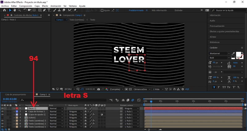Click the white fill color swatch
Viewport: 247px width, 131px height.
238,54
